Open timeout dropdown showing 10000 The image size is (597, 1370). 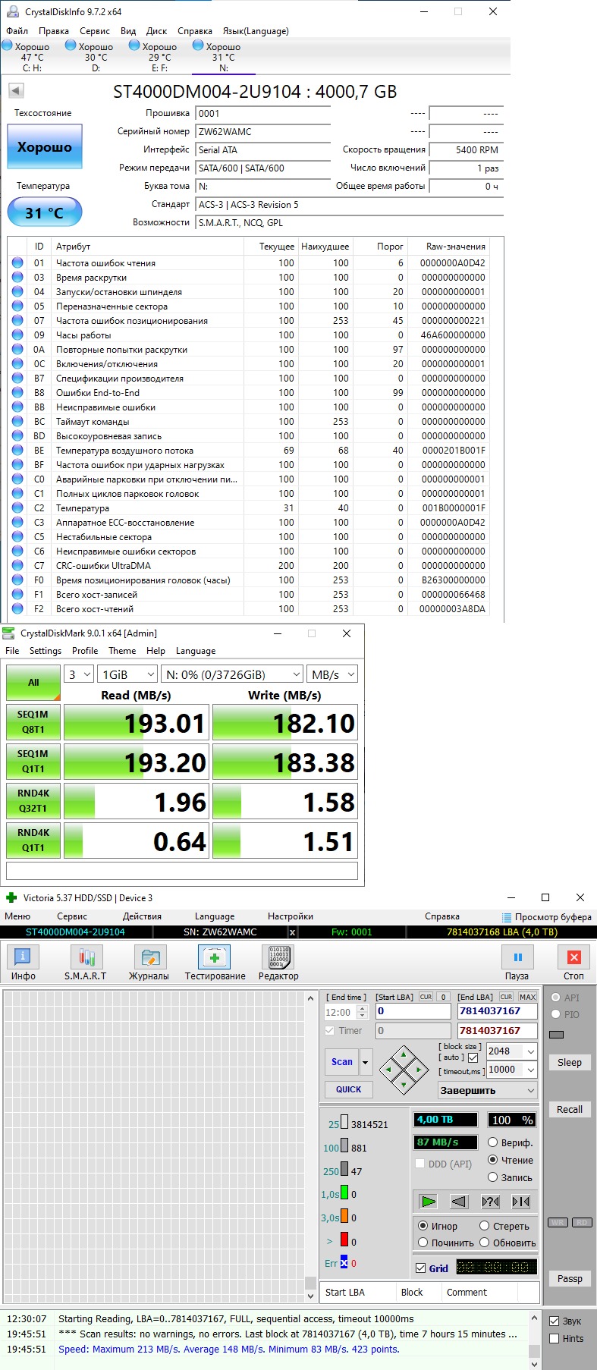pos(512,1070)
